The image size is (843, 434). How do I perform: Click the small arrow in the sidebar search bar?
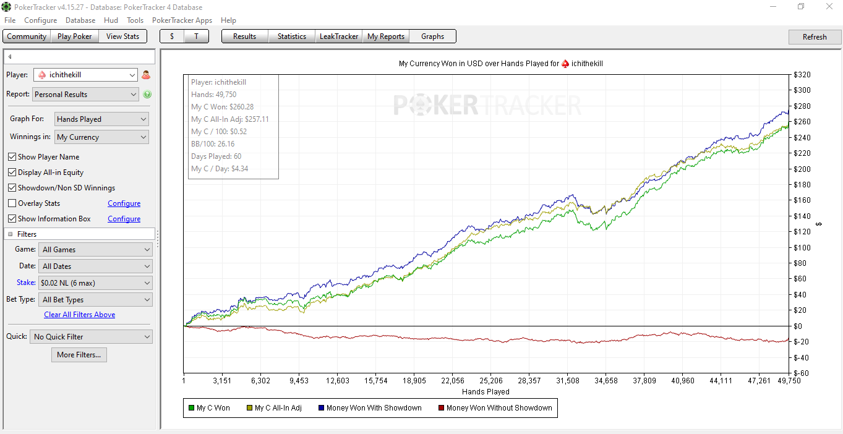pos(10,57)
